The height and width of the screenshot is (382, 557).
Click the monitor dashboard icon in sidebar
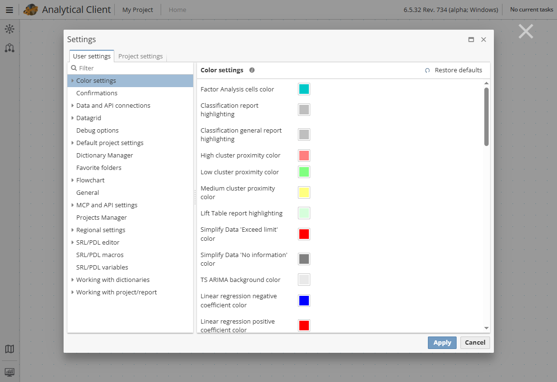point(10,372)
